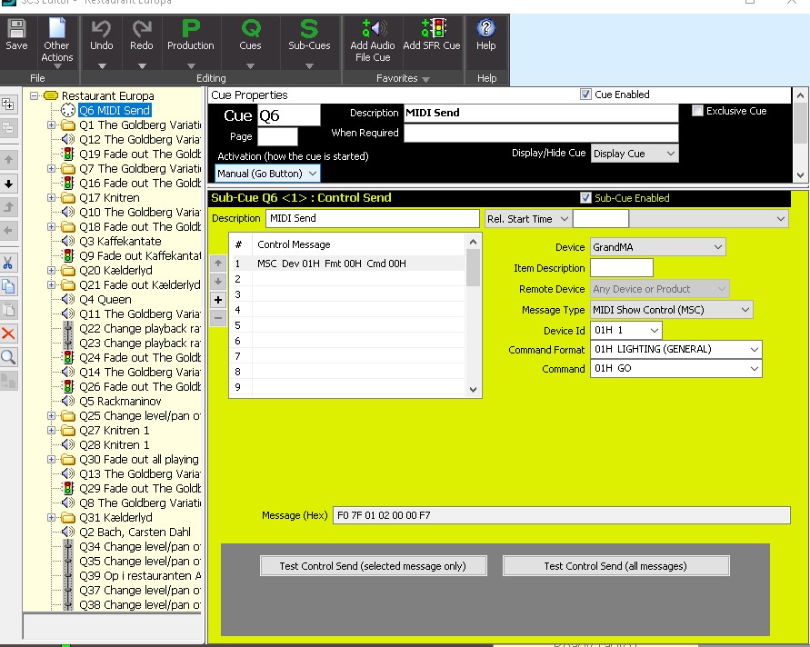This screenshot has height=647, width=810.
Task: Click the scissors cut icon in sidebar
Action: 9,263
